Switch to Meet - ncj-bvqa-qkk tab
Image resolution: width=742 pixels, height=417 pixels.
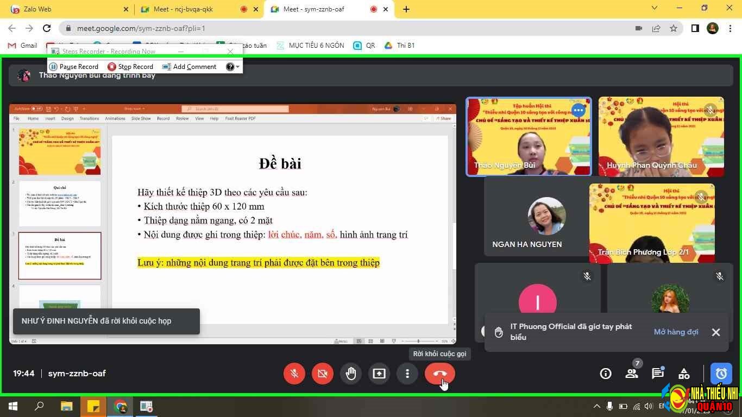(198, 9)
